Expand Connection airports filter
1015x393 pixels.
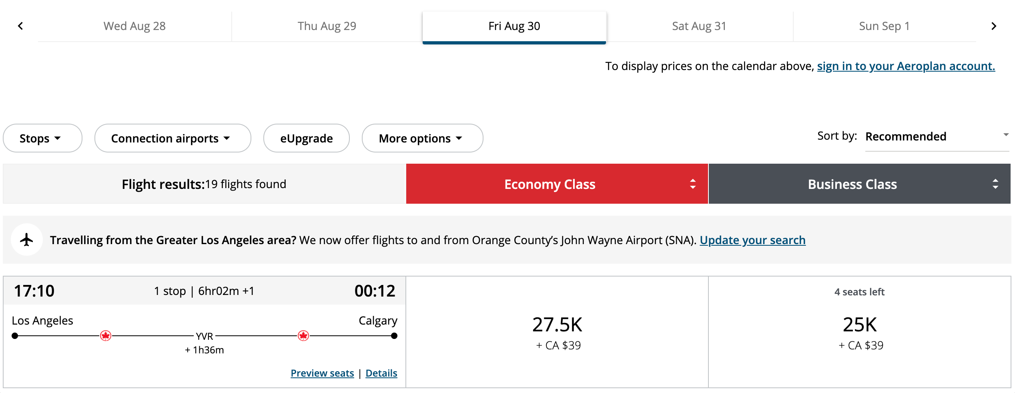172,138
